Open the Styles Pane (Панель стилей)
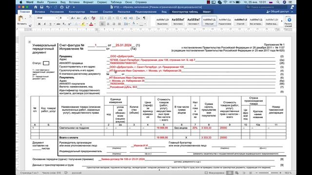The image size is (312, 175). point(289,21)
